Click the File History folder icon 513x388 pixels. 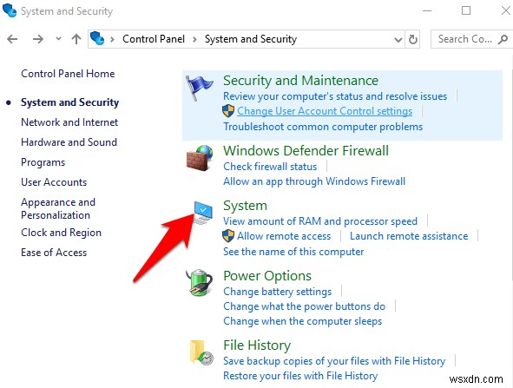tap(201, 352)
